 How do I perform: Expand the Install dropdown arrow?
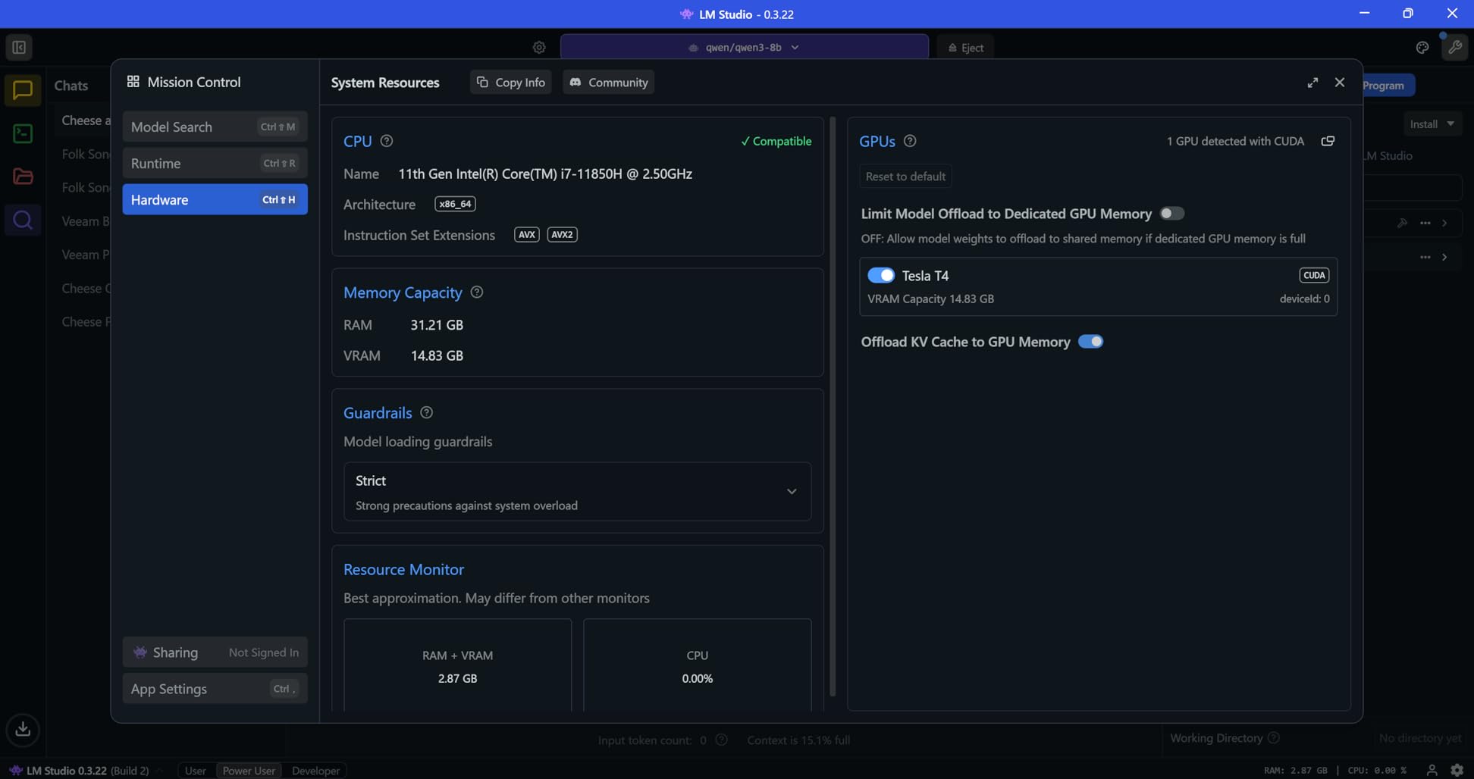(x=1450, y=124)
